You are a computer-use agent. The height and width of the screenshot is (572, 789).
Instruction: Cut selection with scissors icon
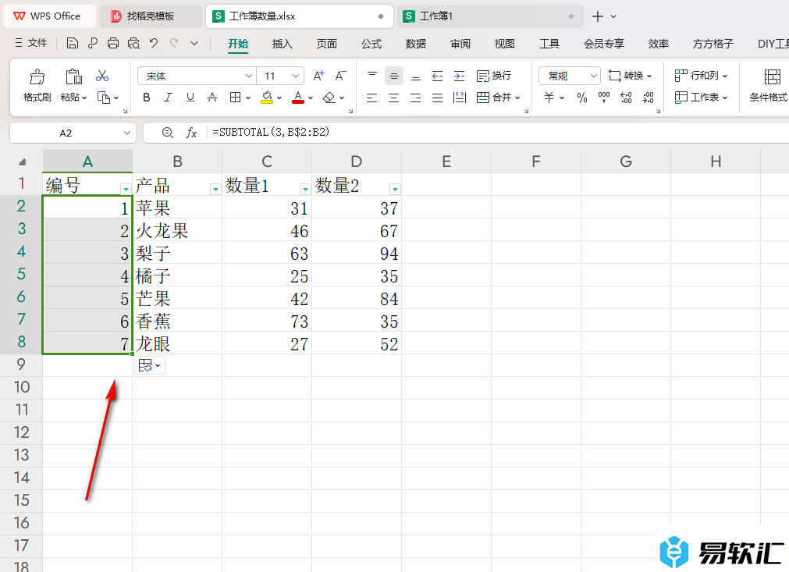102,76
